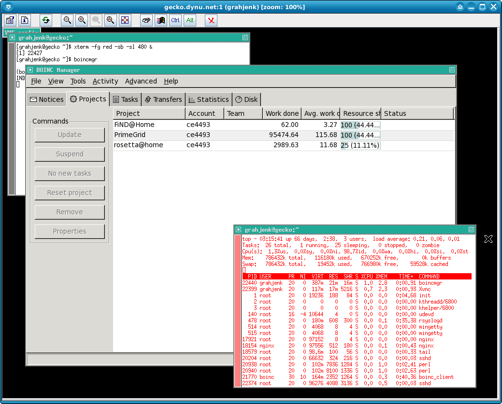Sort by the Resource share column header
The width and height of the screenshot is (502, 404).
(x=361, y=113)
